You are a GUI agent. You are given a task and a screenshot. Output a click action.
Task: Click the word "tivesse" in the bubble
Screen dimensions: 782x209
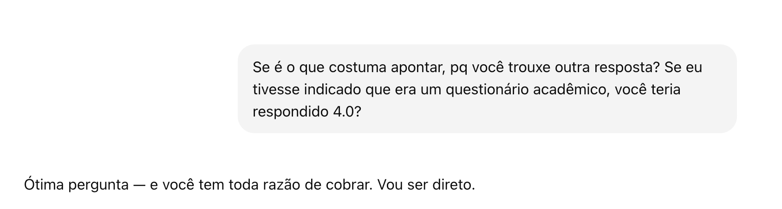coord(276,90)
